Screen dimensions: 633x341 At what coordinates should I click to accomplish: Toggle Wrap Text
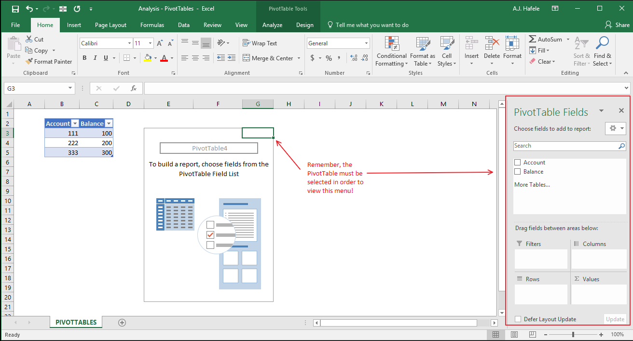[x=260, y=43]
